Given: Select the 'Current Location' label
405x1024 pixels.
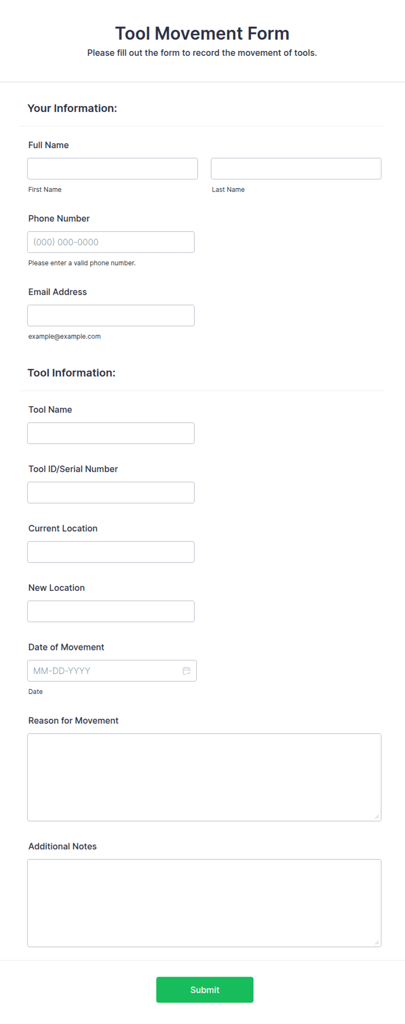Looking at the screenshot, I should pyautogui.click(x=63, y=529).
